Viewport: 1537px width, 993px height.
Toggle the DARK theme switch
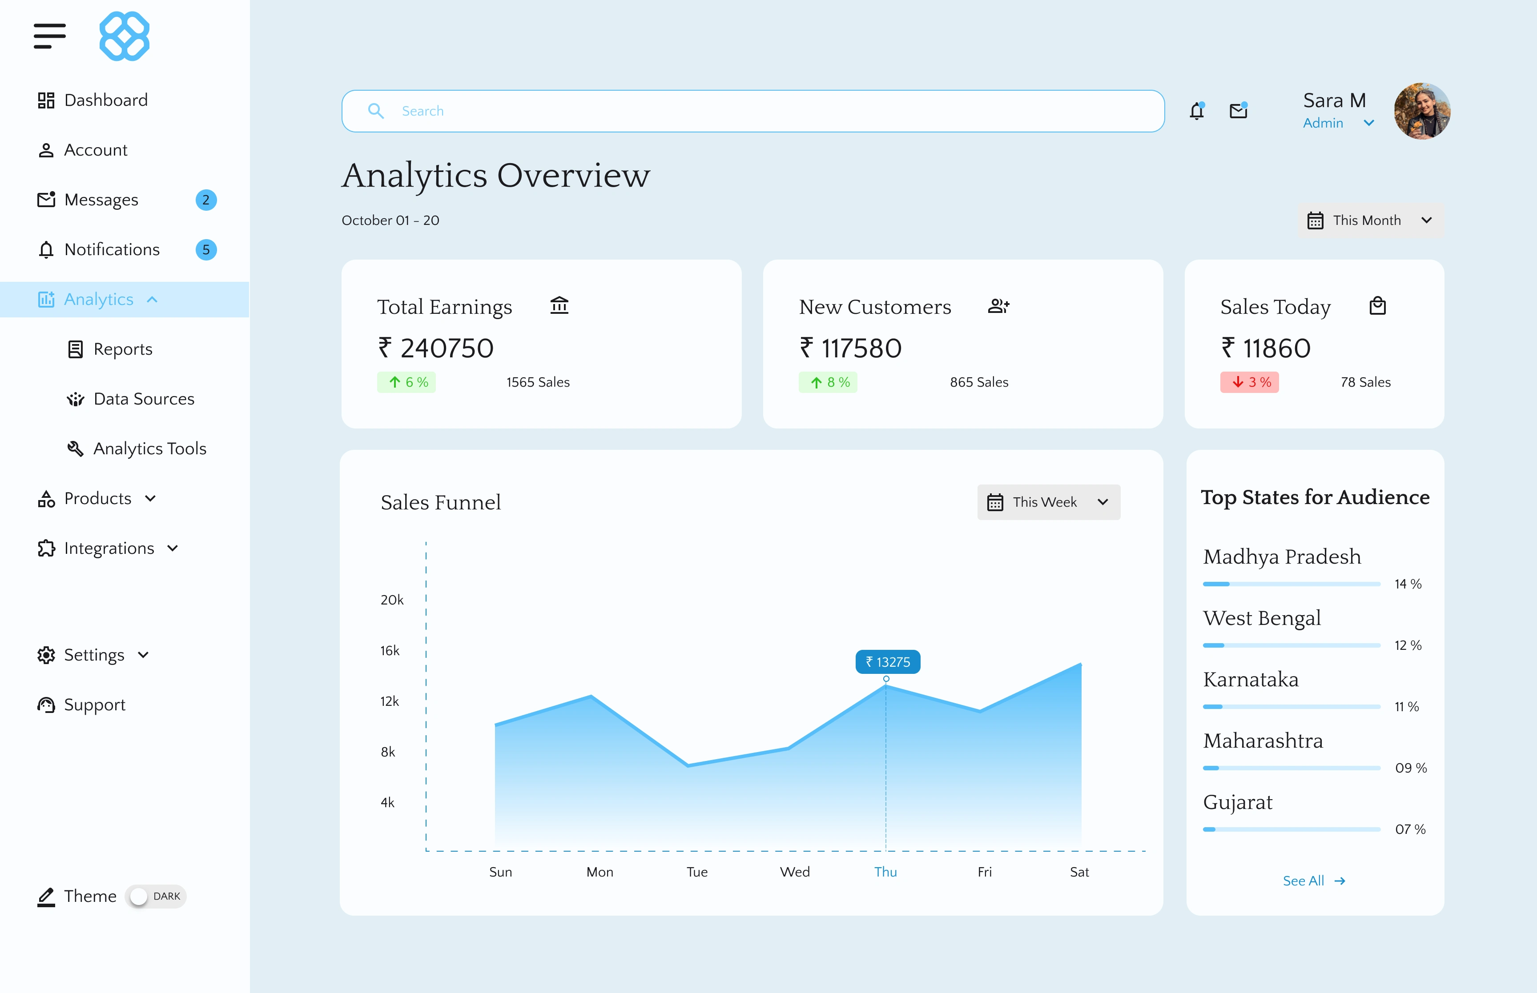156,897
